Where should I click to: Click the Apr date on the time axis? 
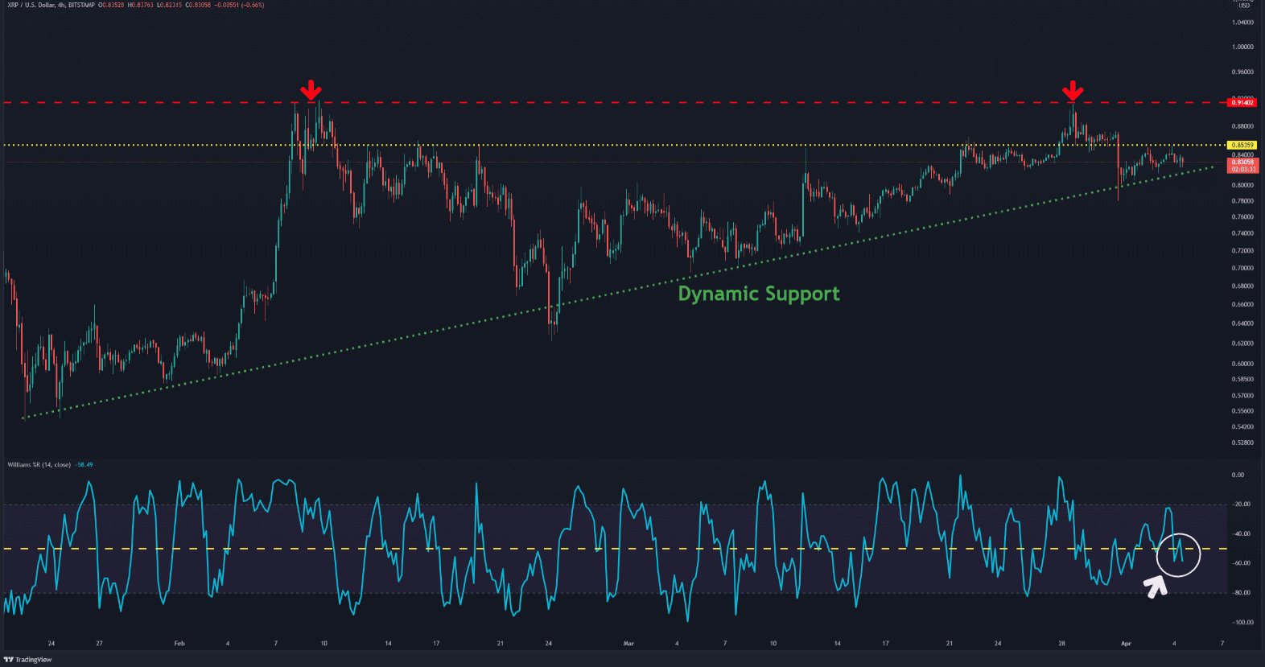[x=1126, y=644]
